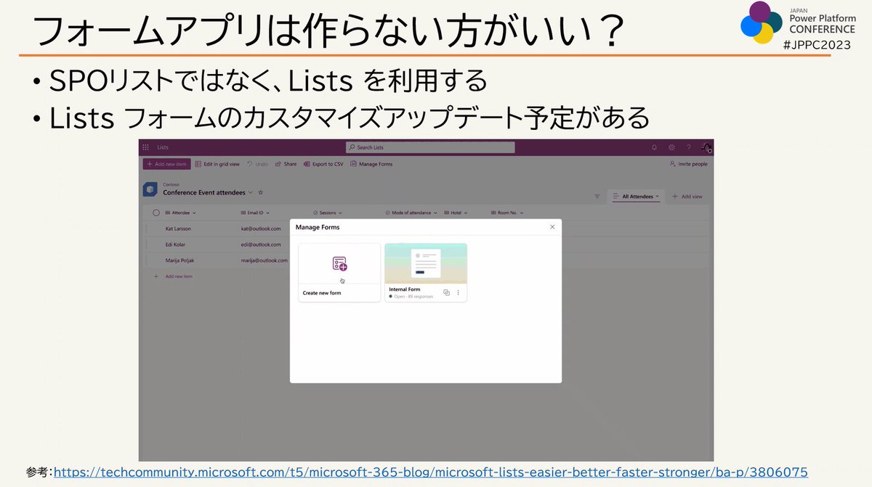Click the Add view button
Screen dimensions: 872x487
click(x=687, y=196)
